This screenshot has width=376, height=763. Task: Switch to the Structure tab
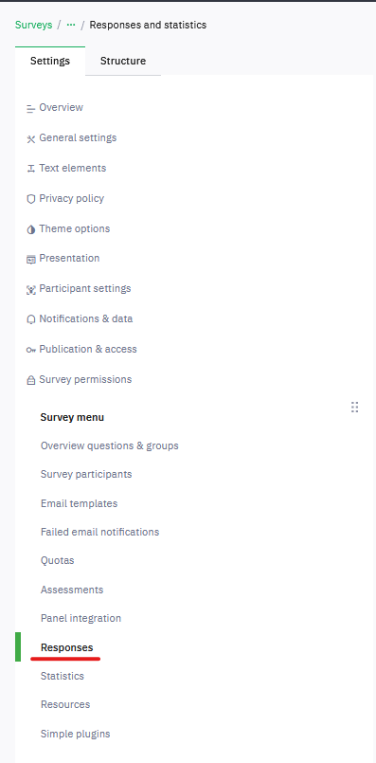coord(123,61)
